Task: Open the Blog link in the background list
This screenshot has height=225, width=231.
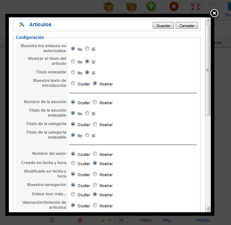Action: (167, 220)
